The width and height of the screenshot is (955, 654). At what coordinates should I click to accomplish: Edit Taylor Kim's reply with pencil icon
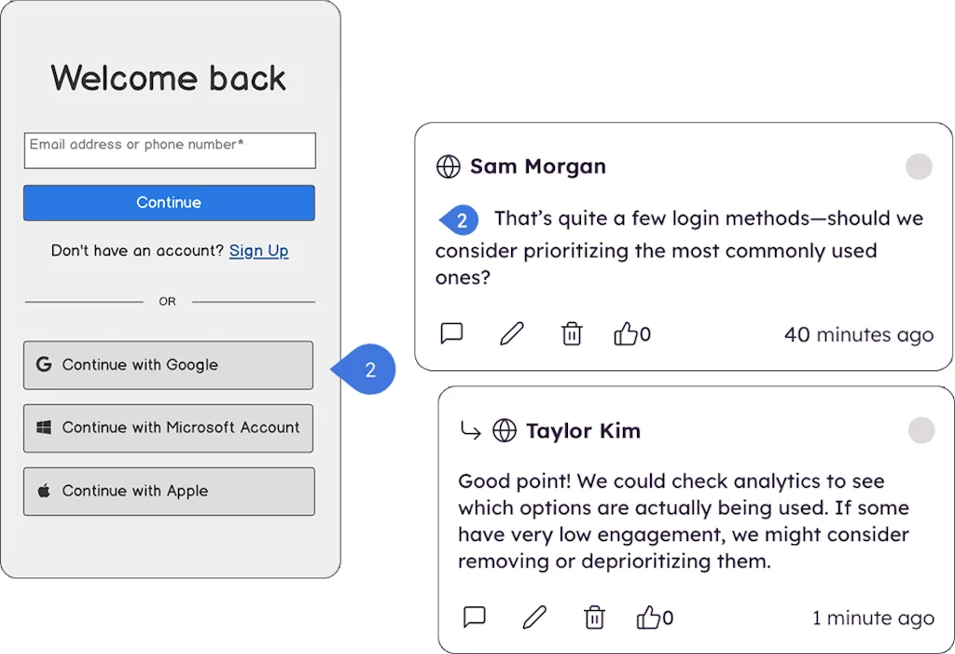(x=534, y=617)
